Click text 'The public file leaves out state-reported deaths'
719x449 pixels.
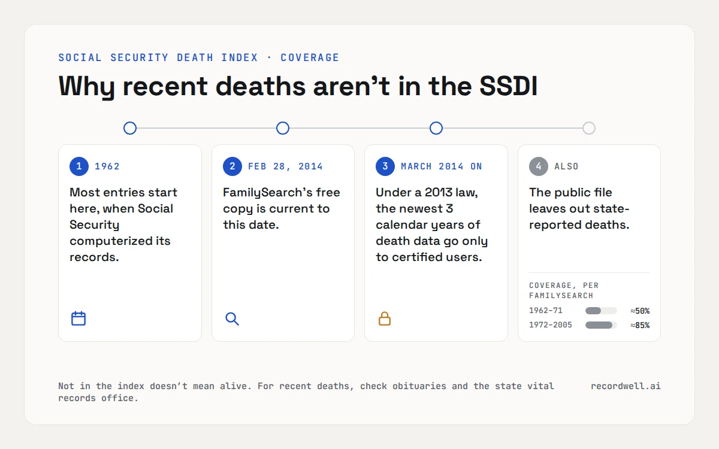579,208
